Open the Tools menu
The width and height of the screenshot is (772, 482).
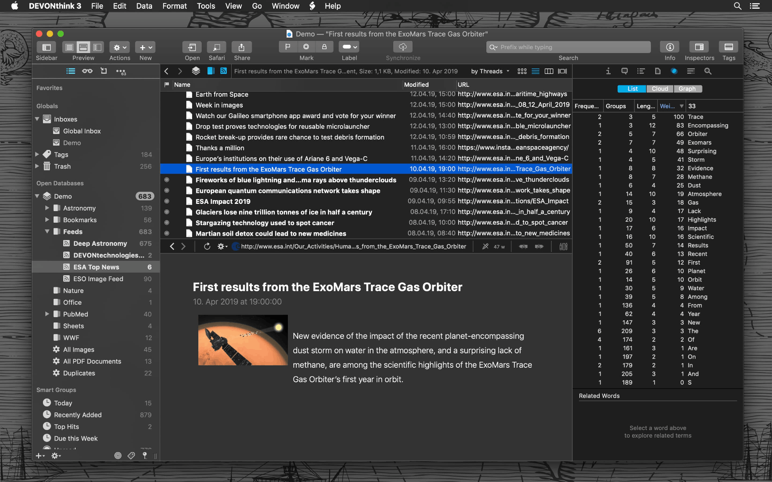[x=206, y=6]
